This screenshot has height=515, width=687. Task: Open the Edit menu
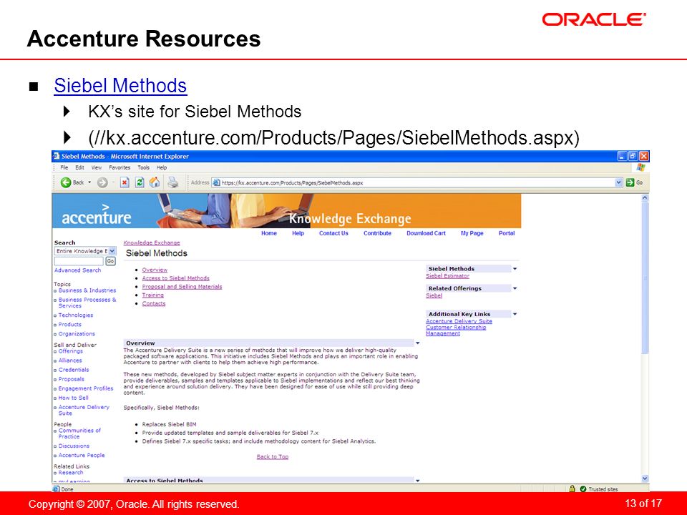point(79,167)
